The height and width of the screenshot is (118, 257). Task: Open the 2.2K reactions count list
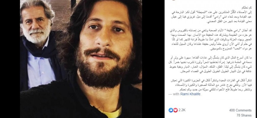click(x=182, y=110)
